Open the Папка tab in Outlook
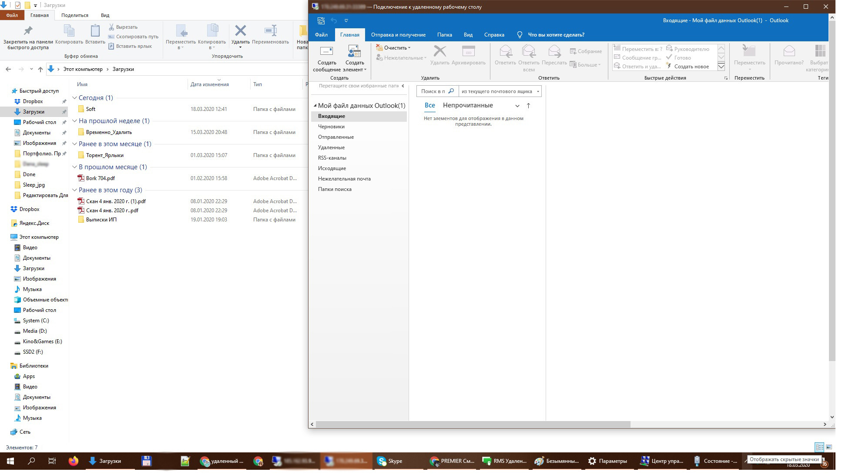This screenshot has height=475, width=842. (x=444, y=35)
